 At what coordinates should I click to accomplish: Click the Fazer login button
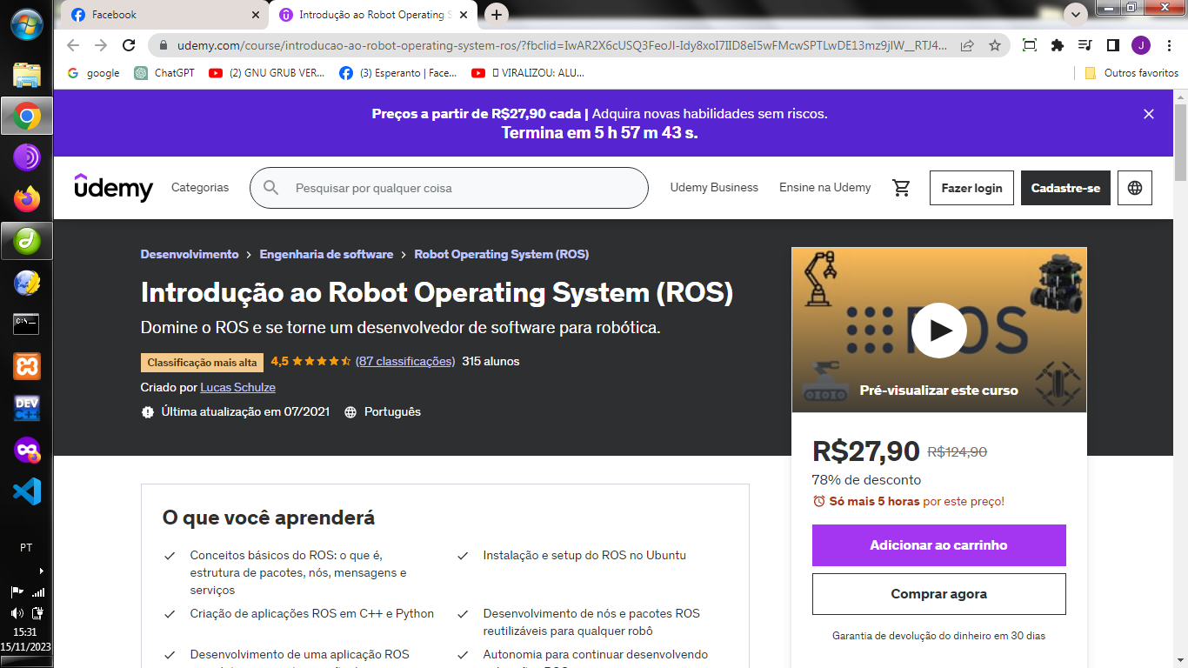(x=971, y=188)
